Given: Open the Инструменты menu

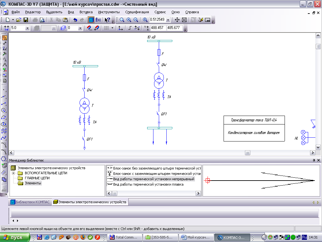Looking at the screenshot, I should click(109, 12).
